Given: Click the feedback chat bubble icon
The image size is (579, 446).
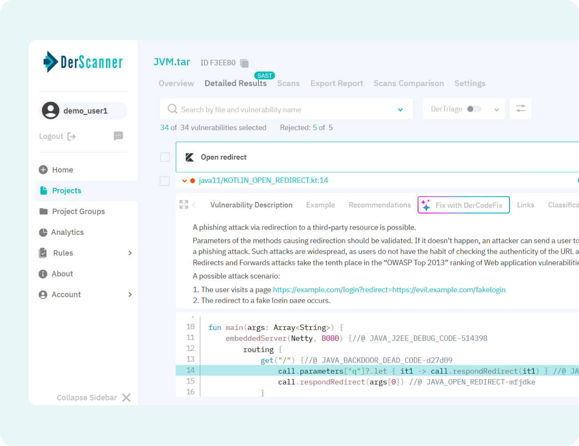Looking at the screenshot, I should click(x=118, y=136).
